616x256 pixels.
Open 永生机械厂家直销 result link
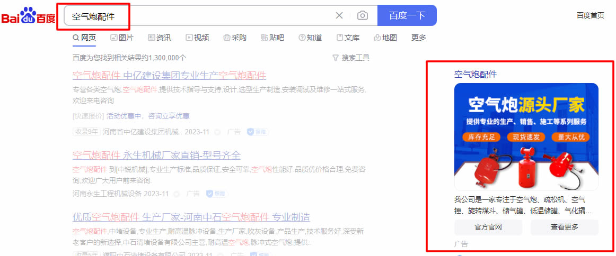point(156,155)
